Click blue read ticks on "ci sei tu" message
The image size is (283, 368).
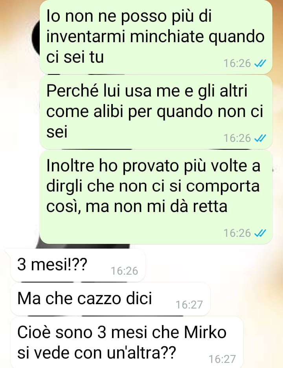[x=260, y=63]
